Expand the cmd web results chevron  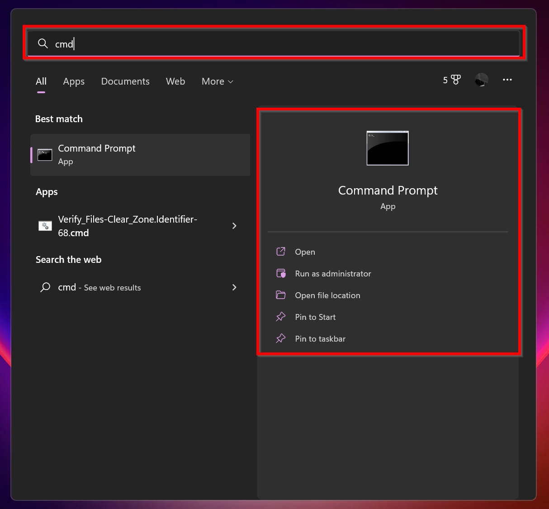(234, 287)
